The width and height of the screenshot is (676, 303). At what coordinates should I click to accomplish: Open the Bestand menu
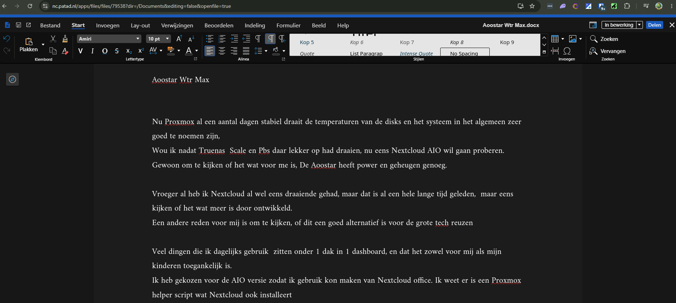50,25
